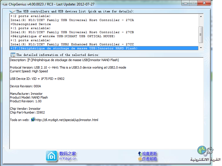
Task: Click the 检查更新 check update link
Action: tap(149, 154)
